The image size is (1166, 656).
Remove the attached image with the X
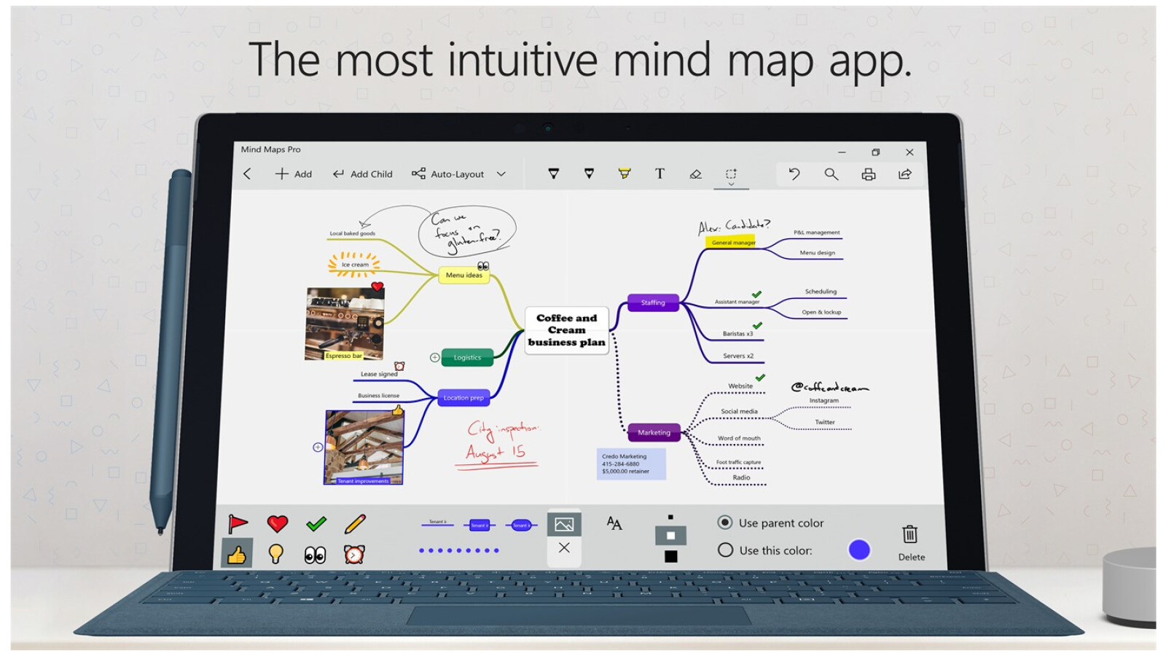click(566, 549)
